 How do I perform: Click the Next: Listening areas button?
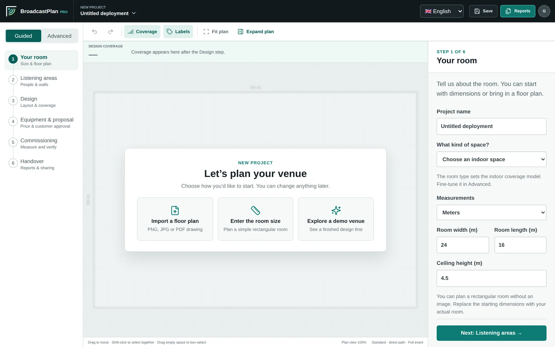tap(492, 333)
